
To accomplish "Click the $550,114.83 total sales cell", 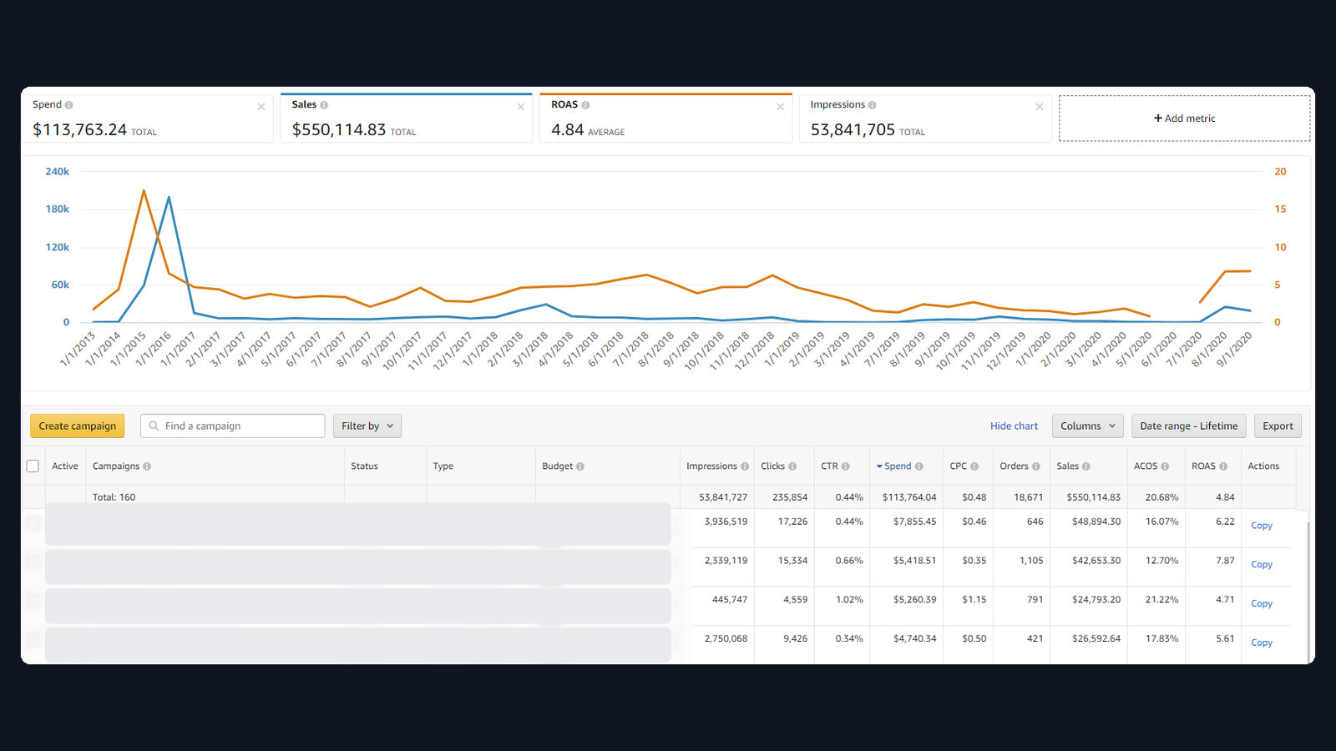I will [1093, 497].
